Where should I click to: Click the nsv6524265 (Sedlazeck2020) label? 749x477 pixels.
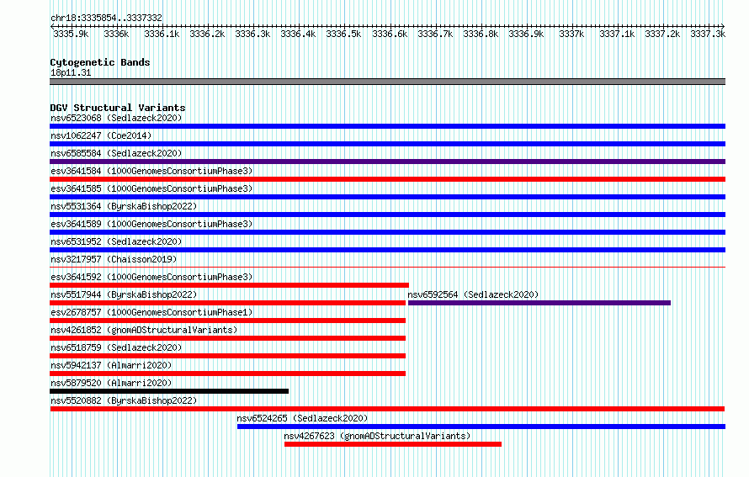pyautogui.click(x=302, y=418)
